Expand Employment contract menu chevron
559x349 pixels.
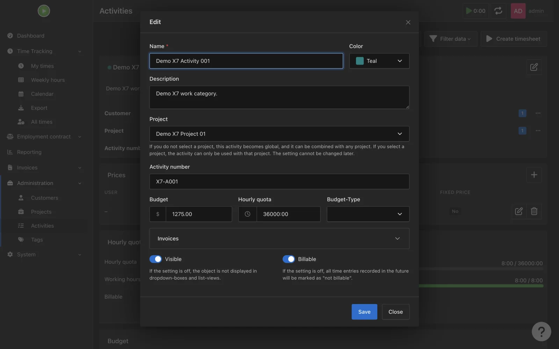(x=80, y=137)
